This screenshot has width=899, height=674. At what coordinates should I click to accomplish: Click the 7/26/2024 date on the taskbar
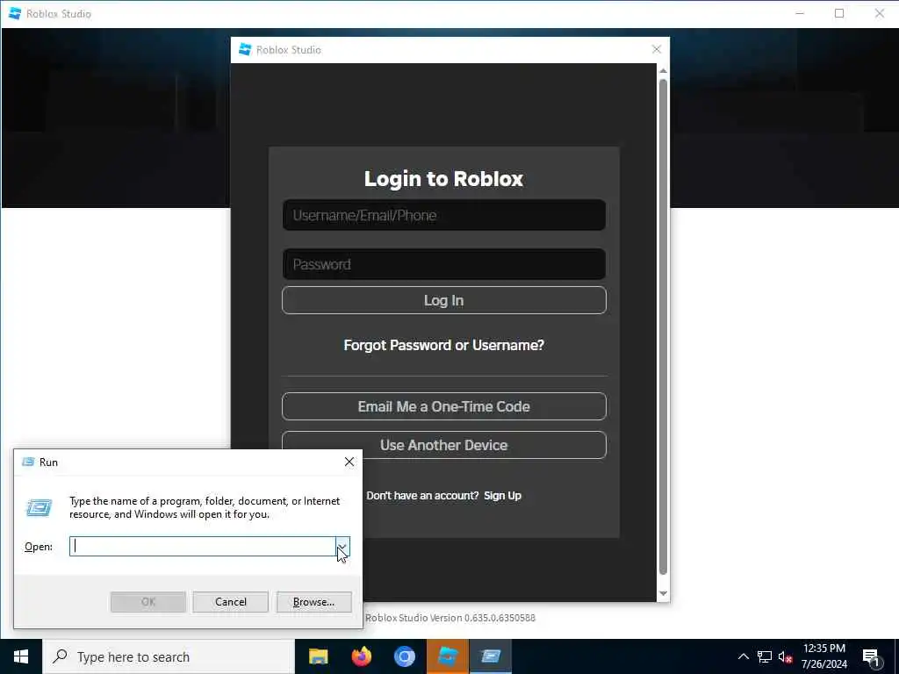click(x=823, y=664)
